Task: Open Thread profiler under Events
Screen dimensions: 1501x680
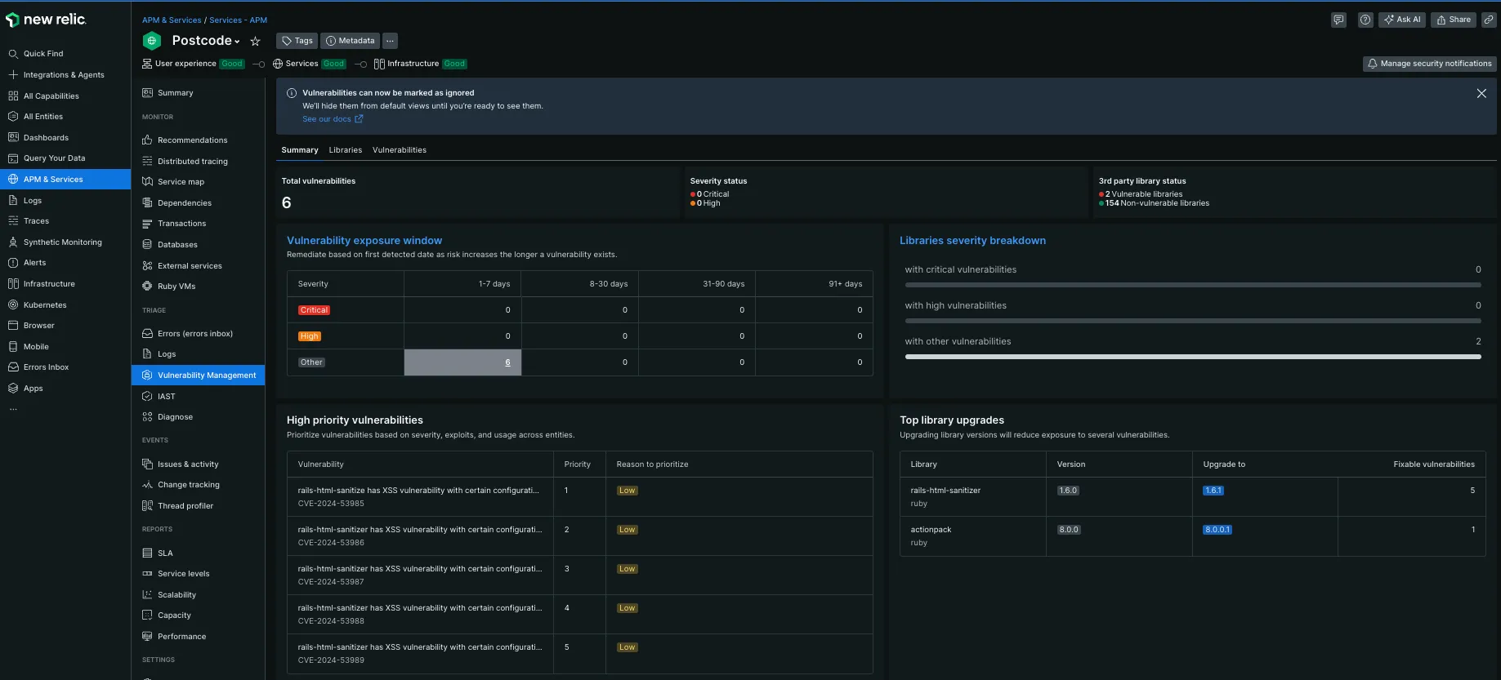Action: point(185,506)
